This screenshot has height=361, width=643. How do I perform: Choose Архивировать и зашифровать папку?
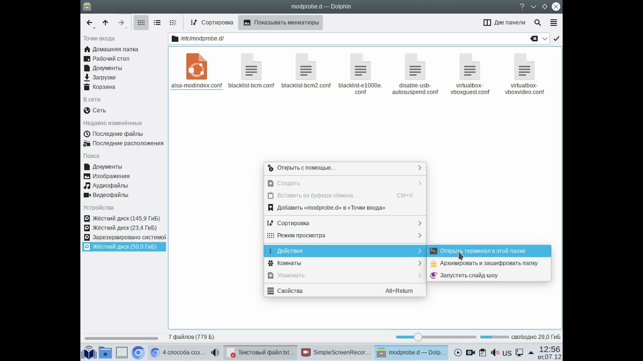point(489,263)
